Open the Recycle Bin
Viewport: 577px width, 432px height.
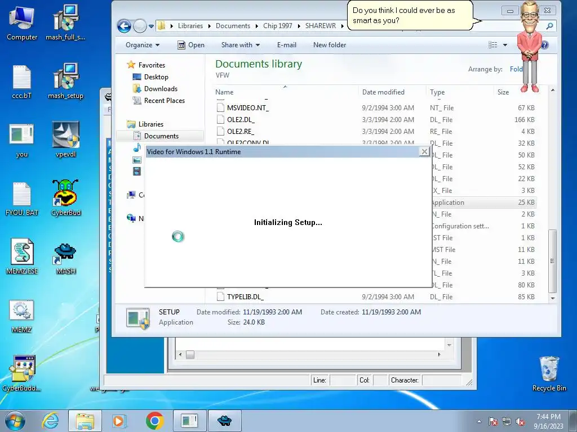click(549, 373)
